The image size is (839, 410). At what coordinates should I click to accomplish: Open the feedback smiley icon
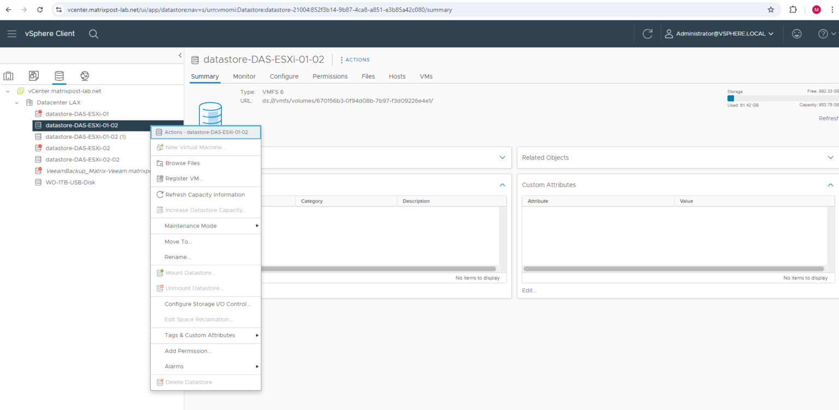[796, 33]
